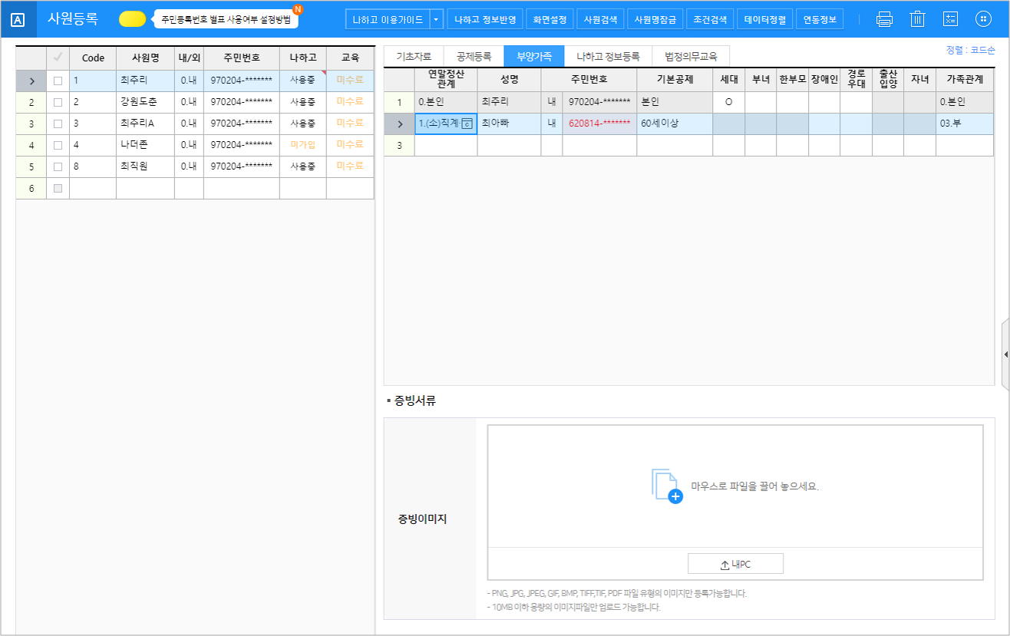The image size is (1010, 636).
Task: Click the yellow pill badge beside 사원등록
Action: pos(133,19)
